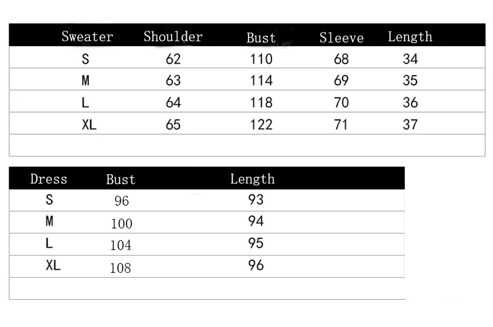Click the bust value 122

click(x=261, y=124)
